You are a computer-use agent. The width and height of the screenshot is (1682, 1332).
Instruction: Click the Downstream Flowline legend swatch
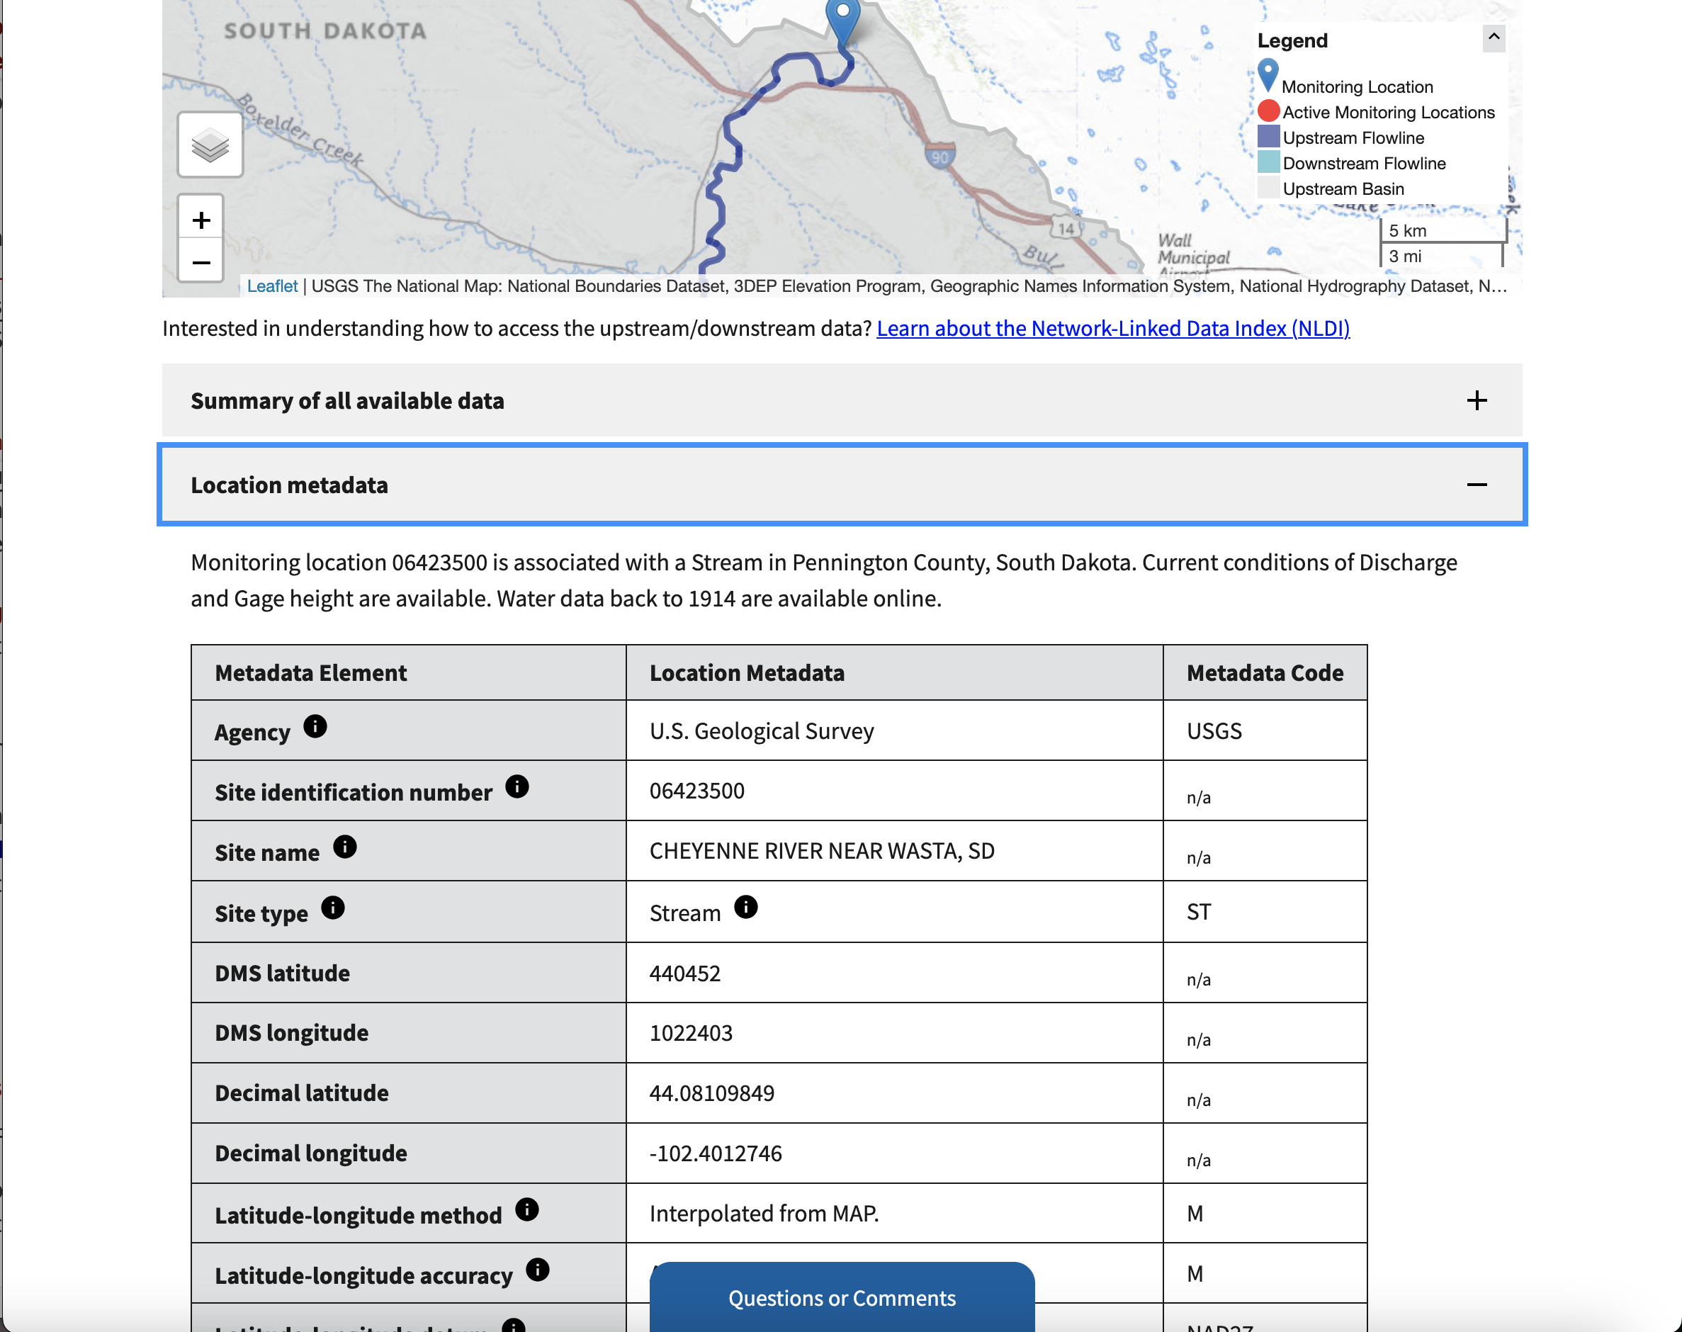click(1269, 162)
